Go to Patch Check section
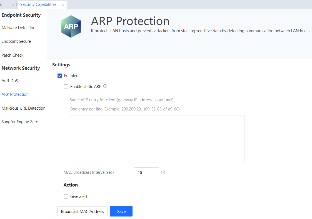312x219 pixels. click(x=13, y=55)
